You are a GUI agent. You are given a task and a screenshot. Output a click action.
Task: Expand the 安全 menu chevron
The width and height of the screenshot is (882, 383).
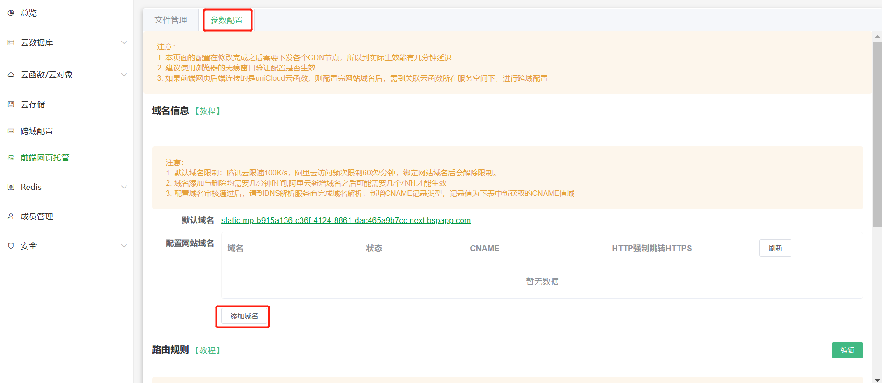point(124,246)
